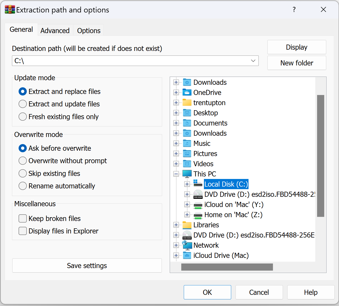Expand the Videos folder node
339x306 pixels.
(x=176, y=164)
